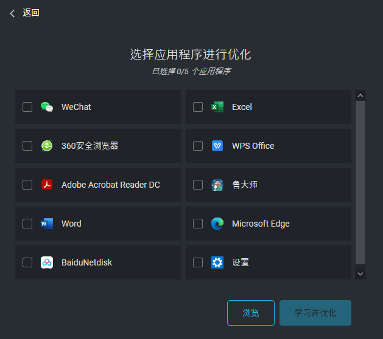Click the back arrow chevron icon
Image resolution: width=383 pixels, height=339 pixels.
(x=12, y=13)
